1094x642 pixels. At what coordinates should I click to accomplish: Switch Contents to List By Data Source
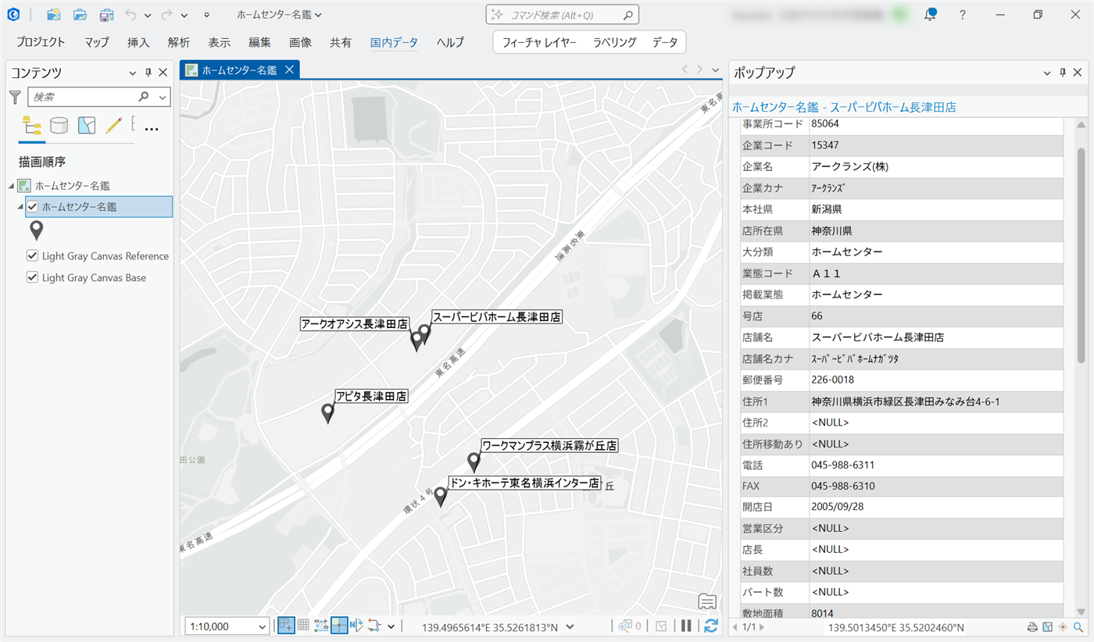click(59, 126)
